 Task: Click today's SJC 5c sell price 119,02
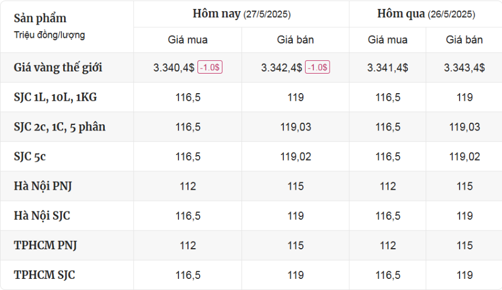(x=296, y=157)
